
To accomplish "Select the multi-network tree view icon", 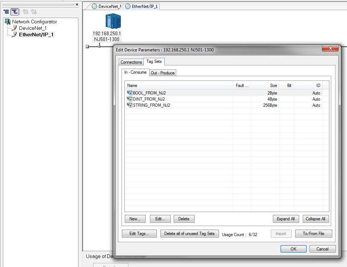I will pyautogui.click(x=14, y=11).
